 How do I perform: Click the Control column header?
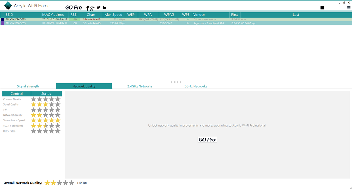point(16,94)
